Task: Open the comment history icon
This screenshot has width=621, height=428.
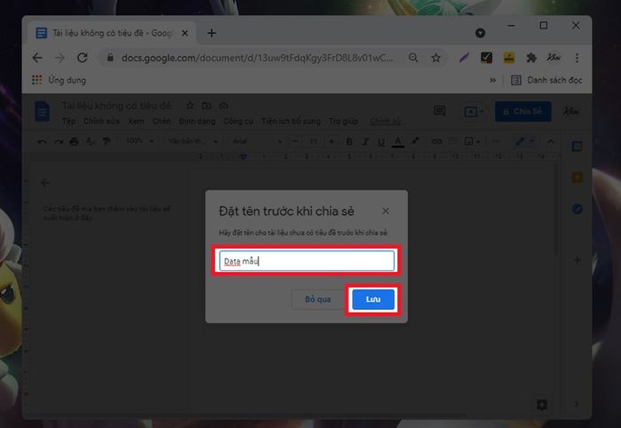Action: [x=440, y=111]
